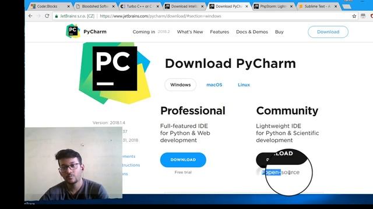
Task: Select the macOS platform option
Action: tap(214, 85)
